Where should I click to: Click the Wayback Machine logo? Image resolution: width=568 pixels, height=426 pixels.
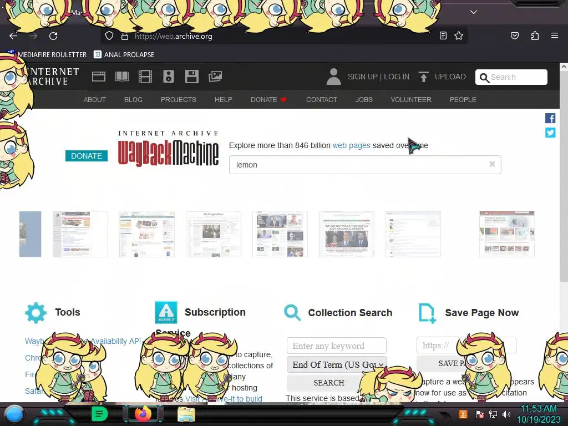[169, 149]
